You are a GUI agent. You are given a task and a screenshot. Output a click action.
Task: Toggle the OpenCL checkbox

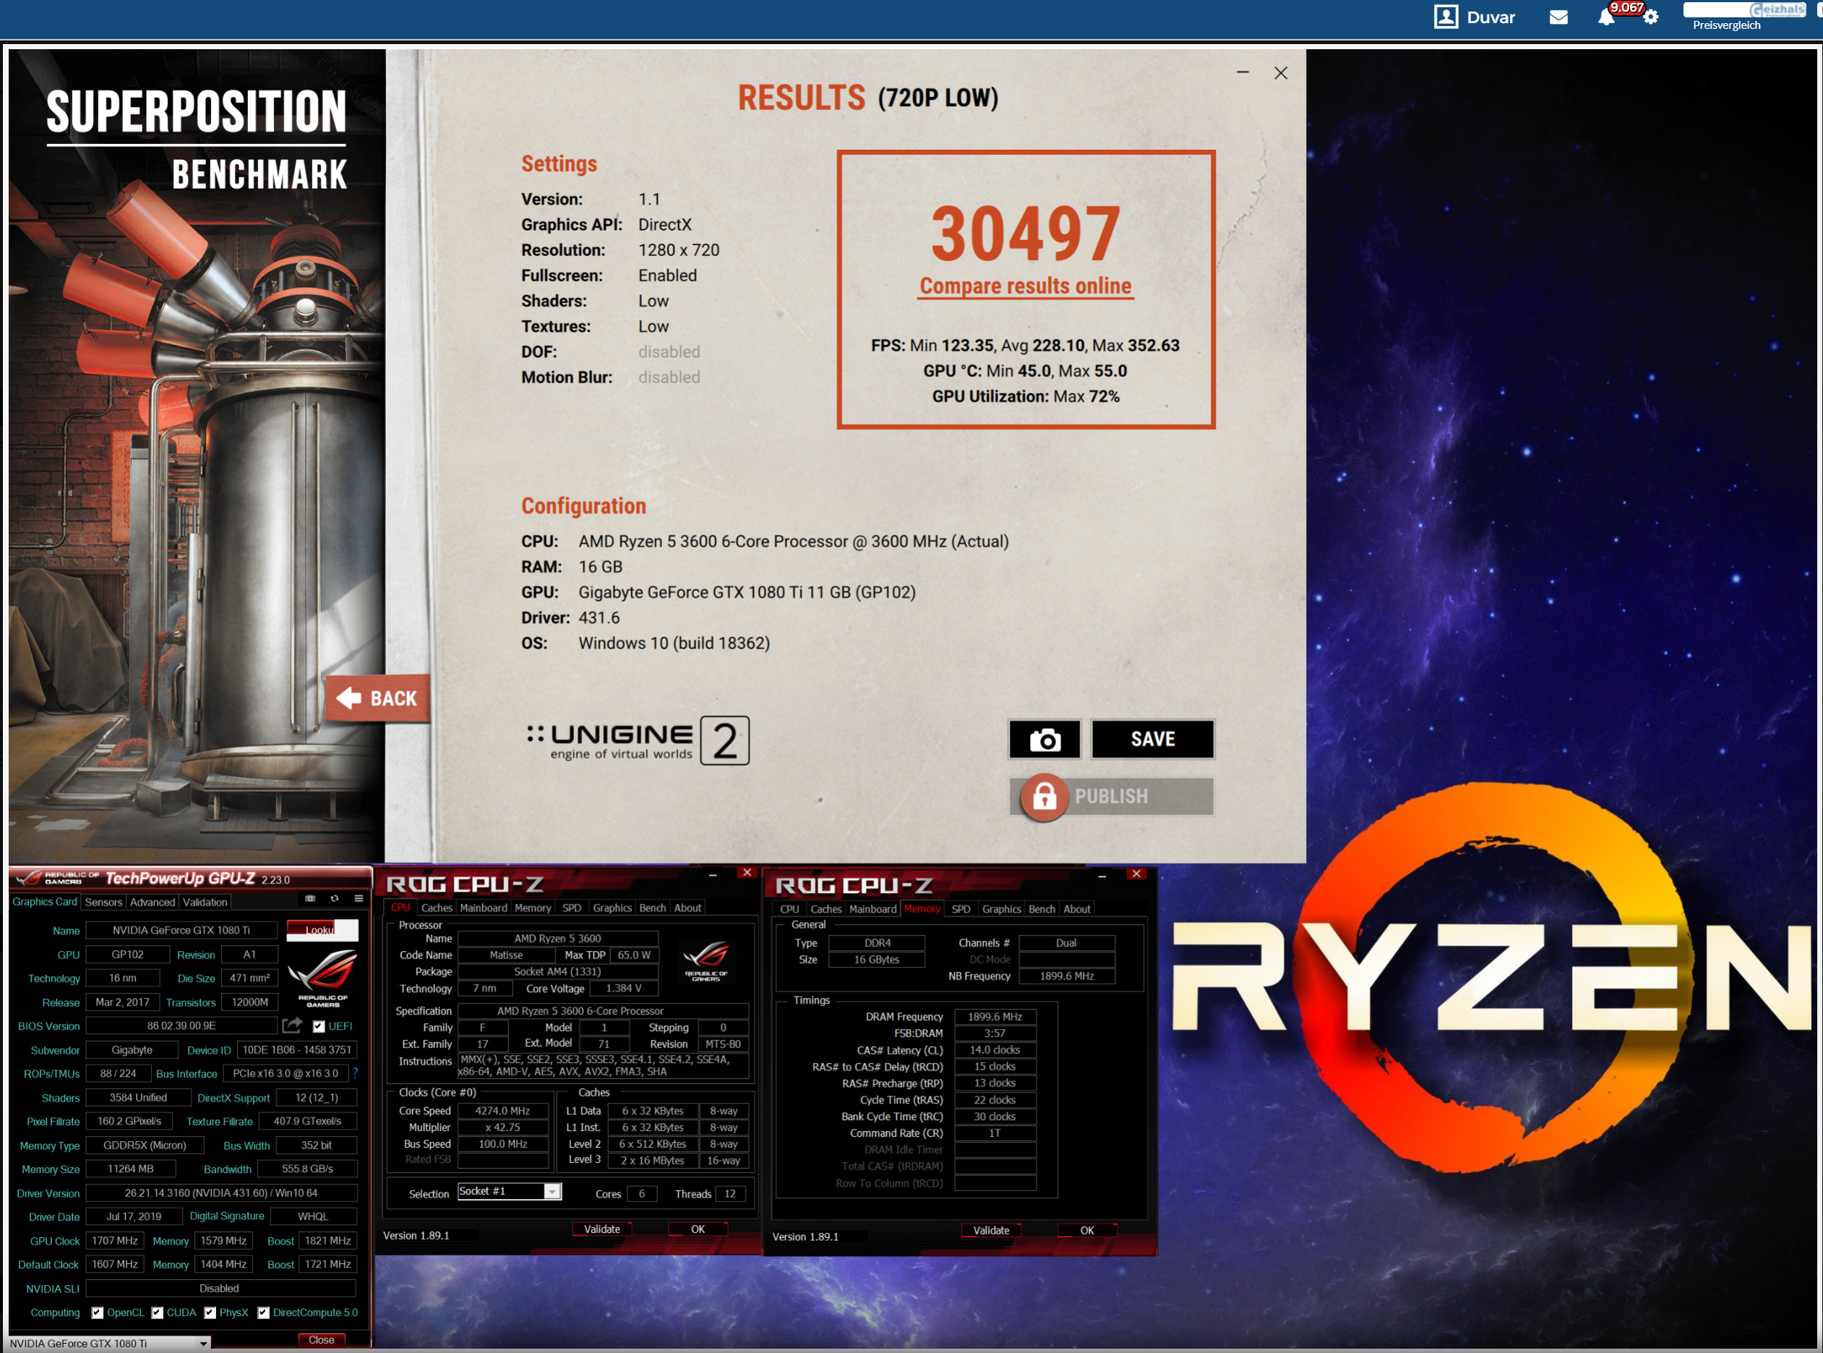98,1312
